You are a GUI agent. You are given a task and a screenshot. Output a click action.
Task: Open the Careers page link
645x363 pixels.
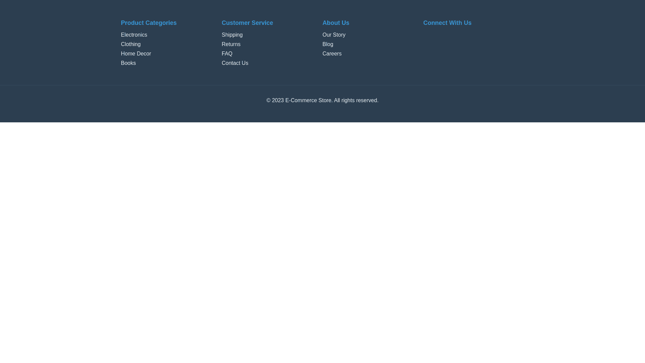point(332,54)
